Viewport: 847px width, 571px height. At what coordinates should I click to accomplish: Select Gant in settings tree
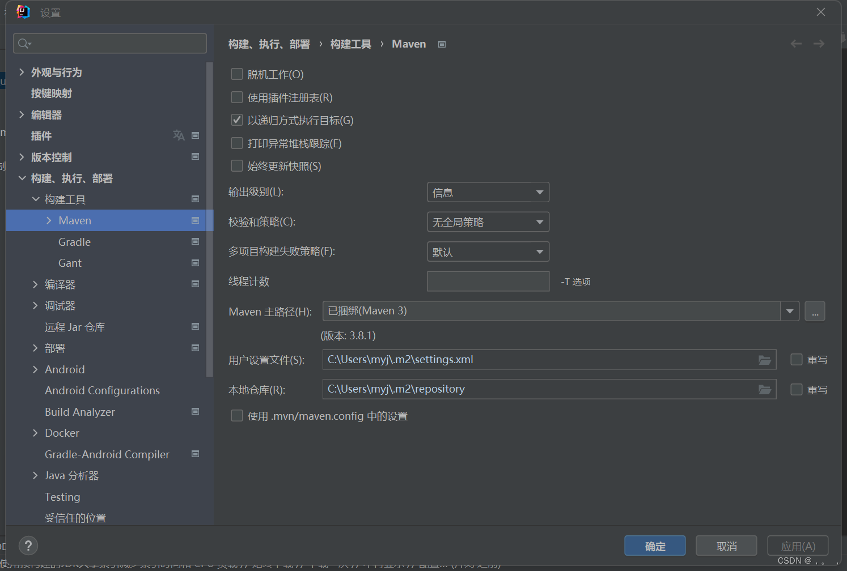point(70,263)
